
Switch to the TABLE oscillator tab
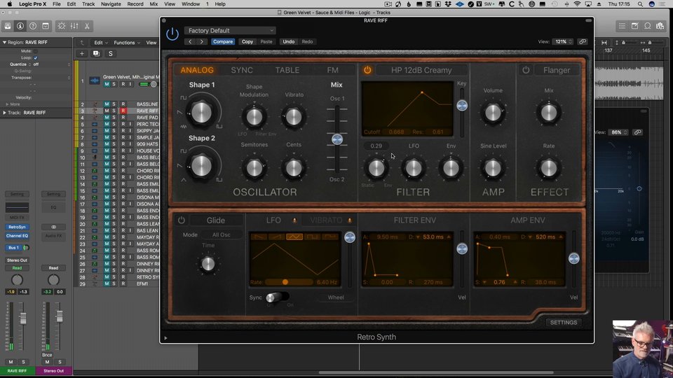[x=287, y=70]
